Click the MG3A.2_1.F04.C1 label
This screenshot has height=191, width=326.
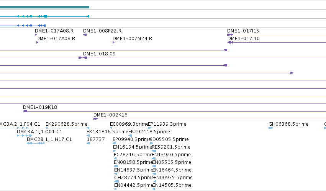point(20,124)
